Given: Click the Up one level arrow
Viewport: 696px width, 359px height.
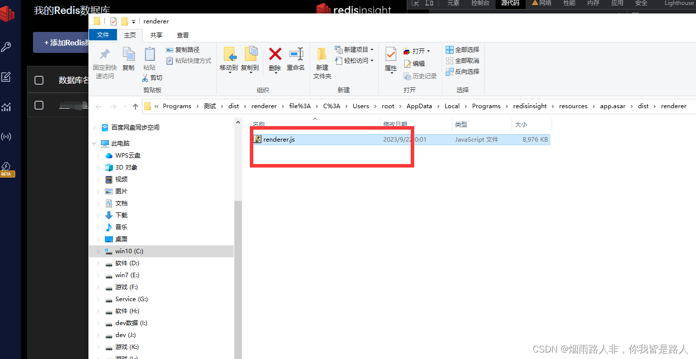Looking at the screenshot, I should (135, 106).
